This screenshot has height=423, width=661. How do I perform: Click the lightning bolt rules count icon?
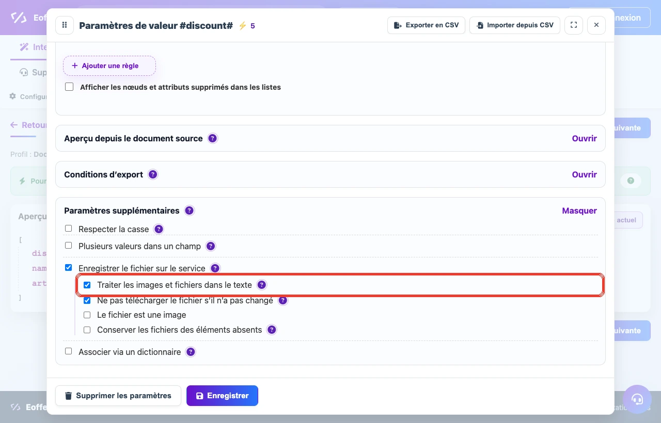coord(243,26)
